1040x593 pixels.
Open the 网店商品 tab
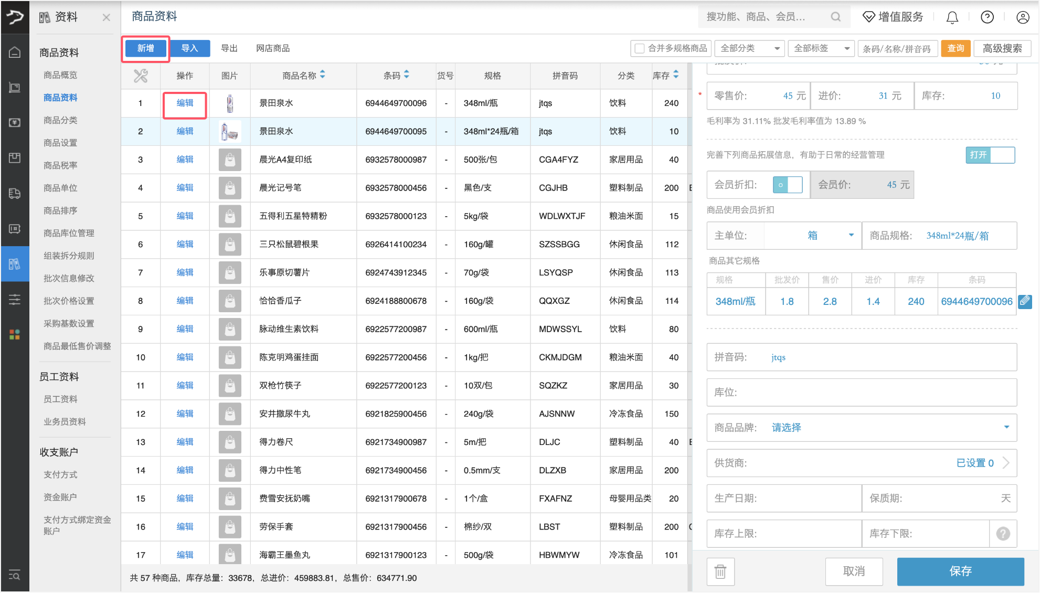coord(272,48)
